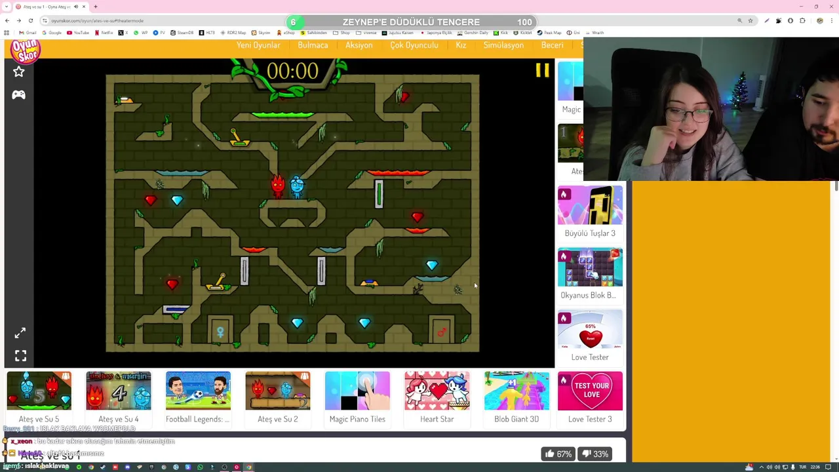The width and height of the screenshot is (839, 472).
Task: Open the Çok Oyunculu category
Action: [414, 45]
